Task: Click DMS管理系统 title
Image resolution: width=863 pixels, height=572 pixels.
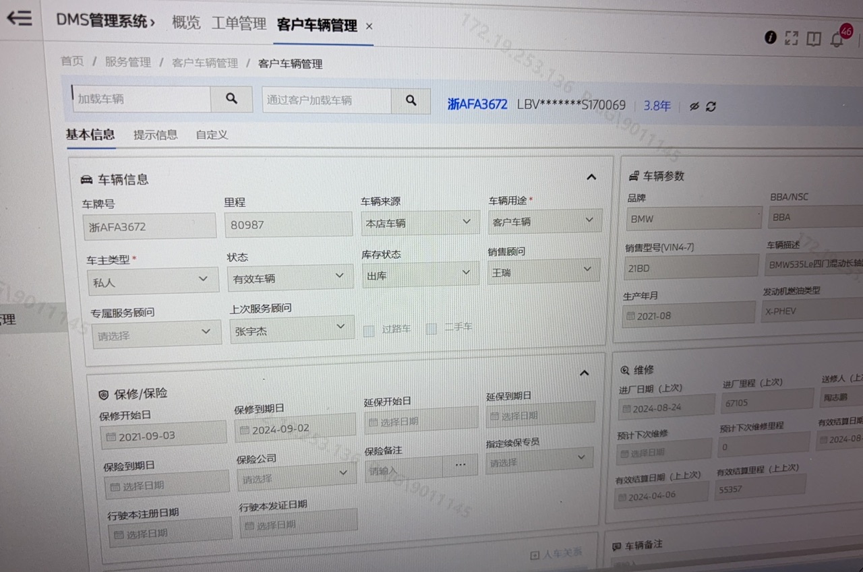Action: (x=101, y=20)
